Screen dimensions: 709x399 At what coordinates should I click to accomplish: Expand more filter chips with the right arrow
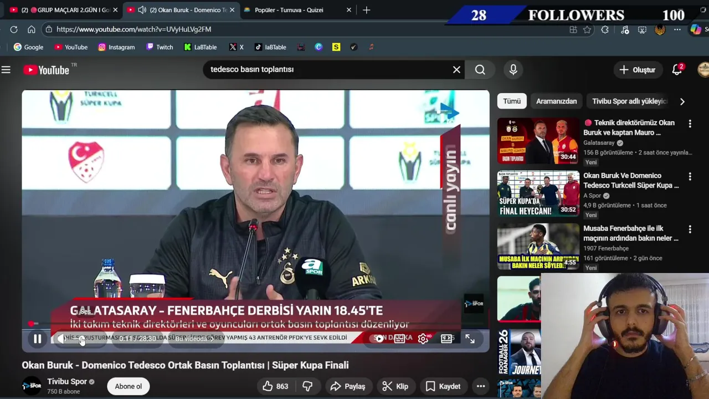point(682,101)
